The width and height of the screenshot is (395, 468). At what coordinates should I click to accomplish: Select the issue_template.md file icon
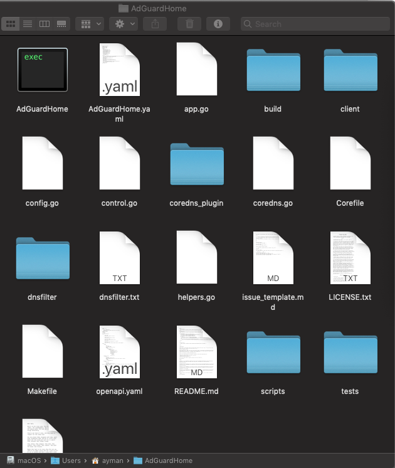coord(273,258)
